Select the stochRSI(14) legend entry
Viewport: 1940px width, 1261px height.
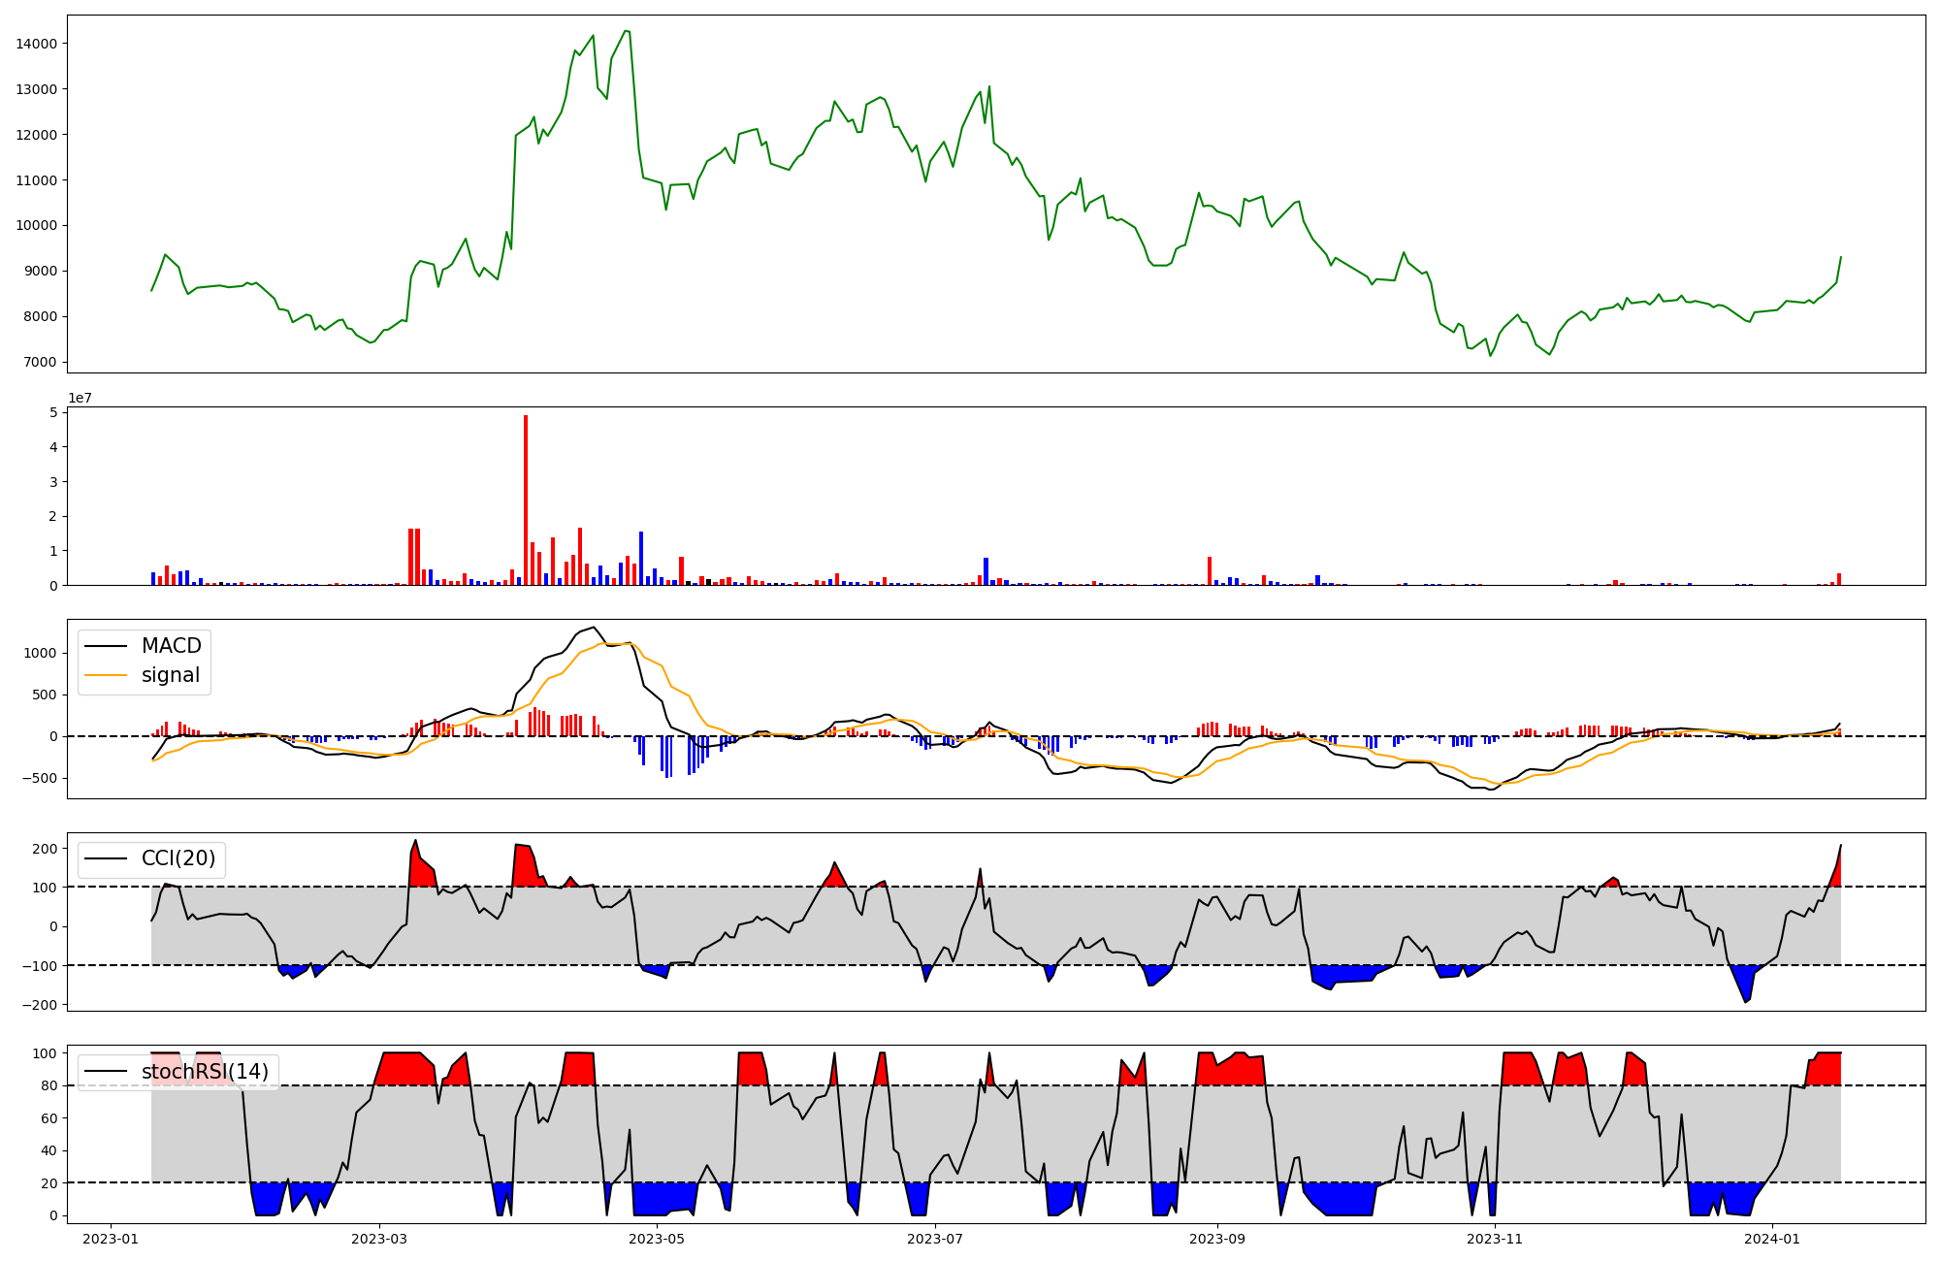click(205, 1072)
